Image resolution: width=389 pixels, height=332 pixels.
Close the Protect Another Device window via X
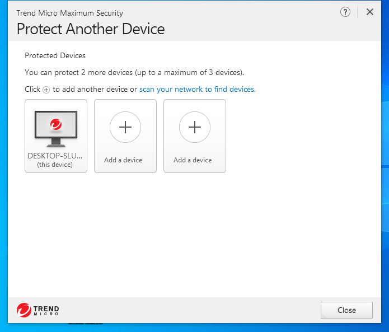[369, 12]
